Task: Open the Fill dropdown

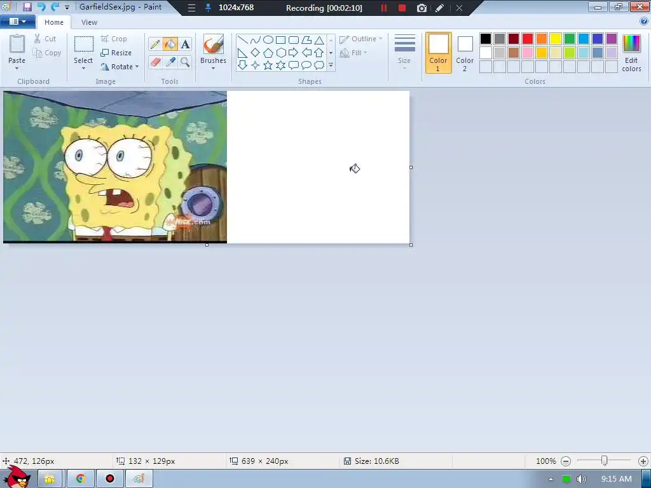Action: coord(353,53)
